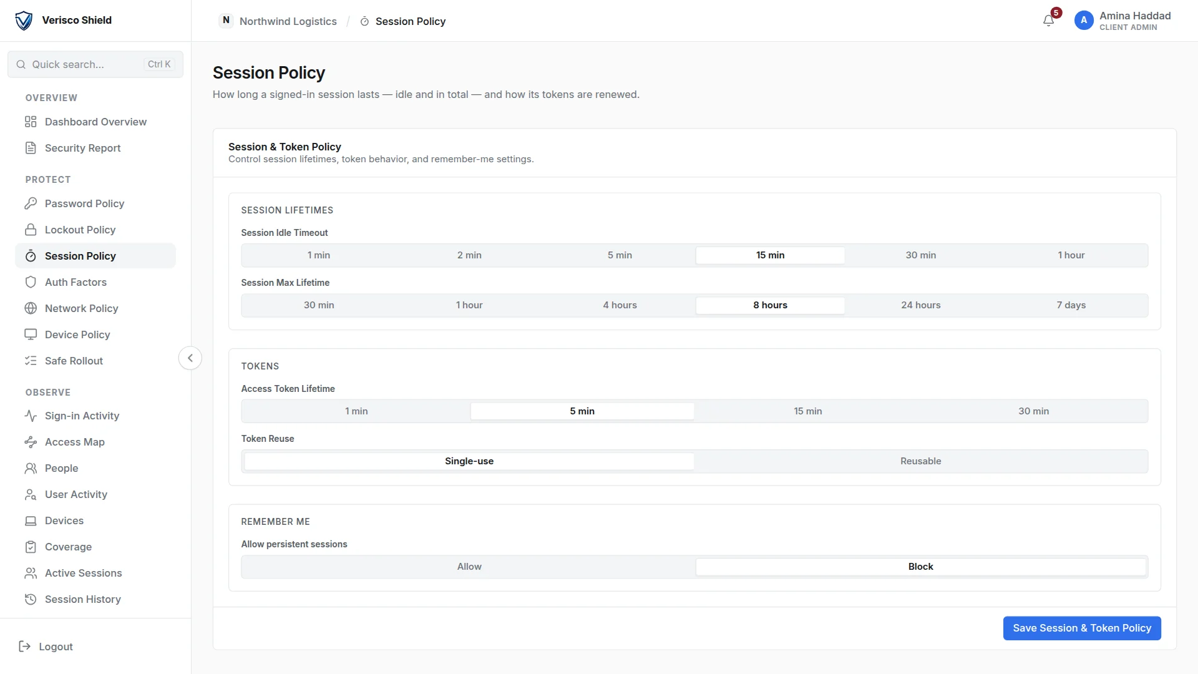Click the Lockout Policy padlock icon
The height and width of the screenshot is (674, 1198).
31,230
